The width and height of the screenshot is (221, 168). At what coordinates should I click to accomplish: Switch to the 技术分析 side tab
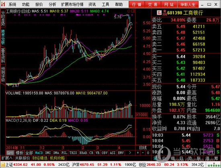(x=3, y=37)
